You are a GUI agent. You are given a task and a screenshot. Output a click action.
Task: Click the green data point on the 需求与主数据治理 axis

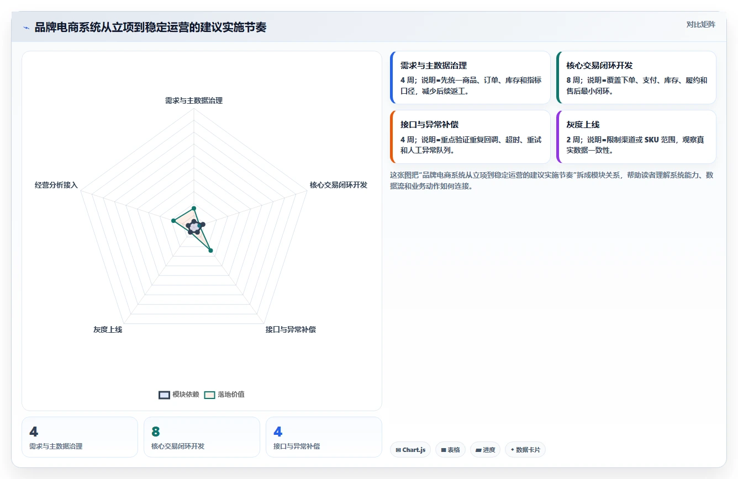tap(194, 208)
